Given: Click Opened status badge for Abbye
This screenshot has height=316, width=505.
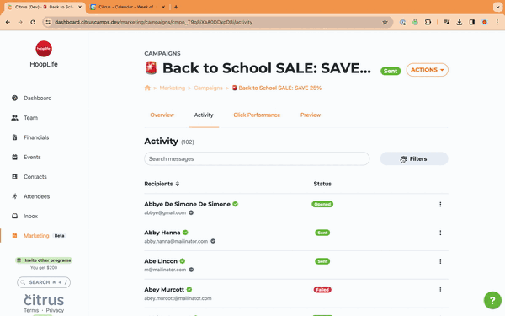Looking at the screenshot, I should [322, 205].
